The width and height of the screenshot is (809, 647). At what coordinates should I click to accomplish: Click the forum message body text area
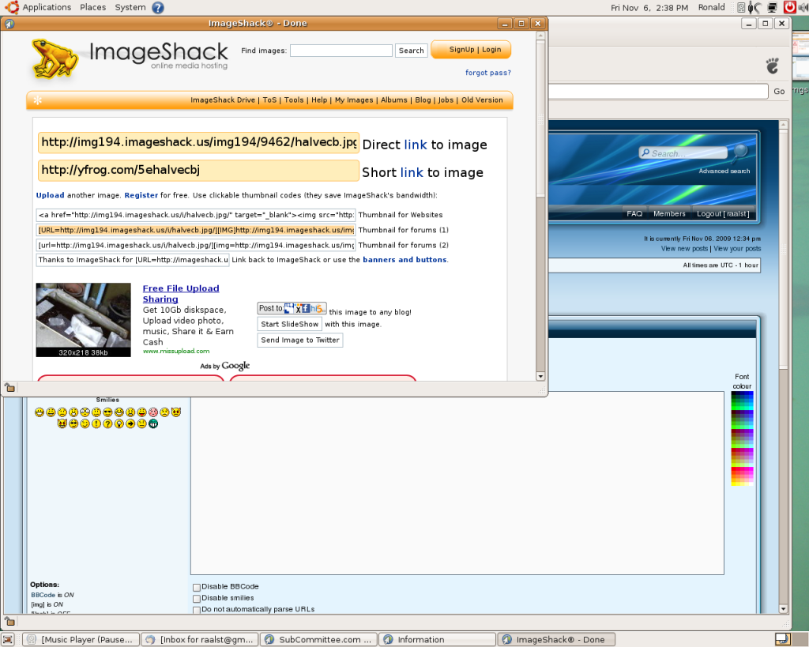point(457,483)
